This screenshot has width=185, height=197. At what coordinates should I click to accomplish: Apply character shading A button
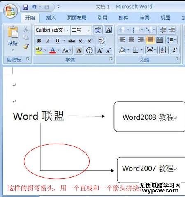coord(79,50)
